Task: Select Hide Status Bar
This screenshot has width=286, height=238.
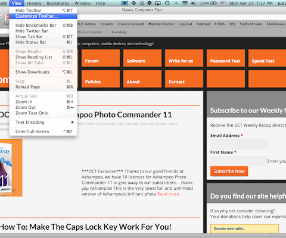Action: (43, 42)
